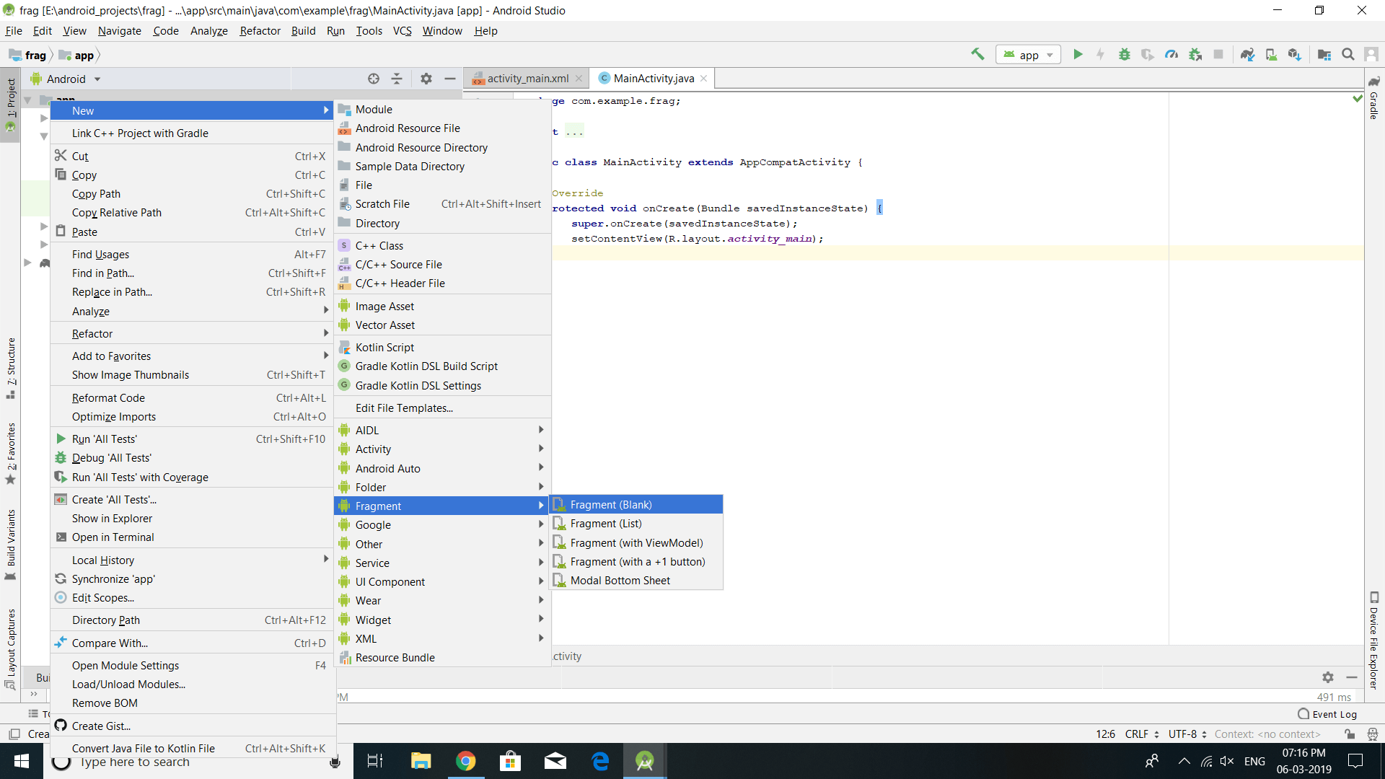Switch to activity_main.xml tab

pos(527,79)
